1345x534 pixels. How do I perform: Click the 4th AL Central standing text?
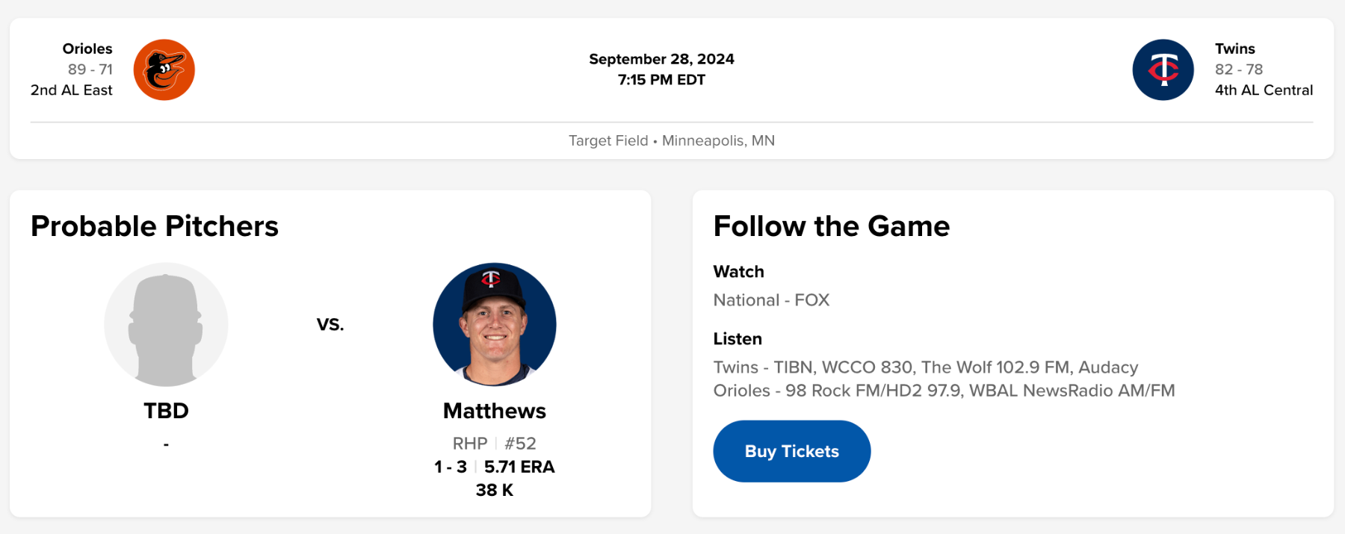pyautogui.click(x=1263, y=90)
